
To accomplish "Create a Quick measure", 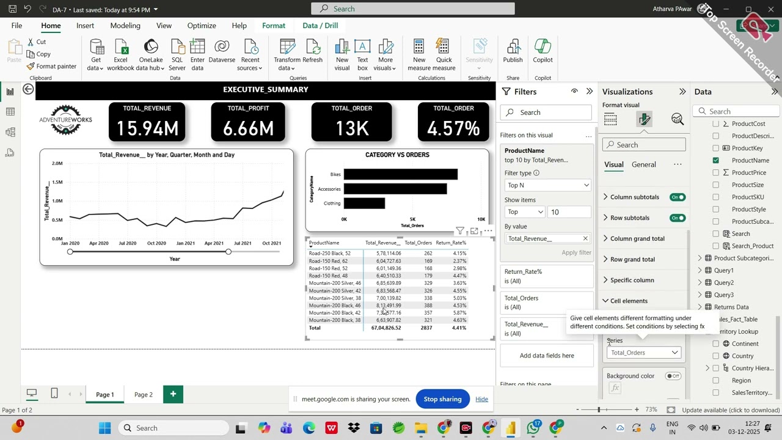I will [444, 54].
